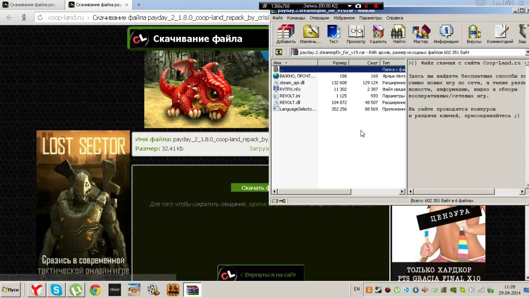Open the red dragon game banner
The height and width of the screenshot is (298, 529).
206,89
